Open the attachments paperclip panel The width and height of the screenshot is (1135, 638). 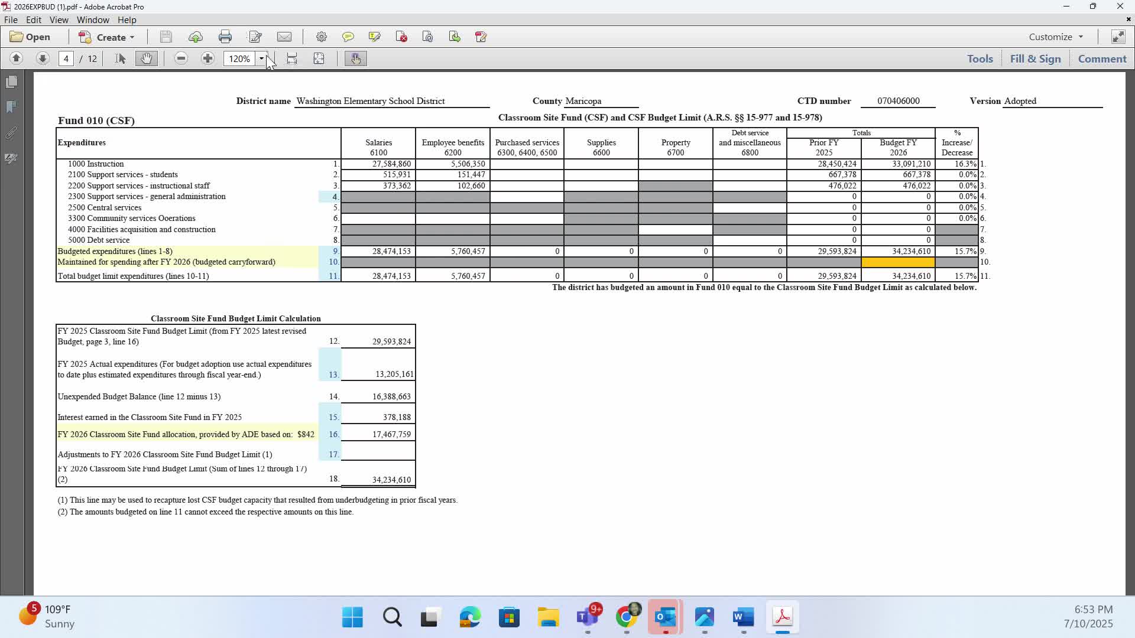coord(11,133)
